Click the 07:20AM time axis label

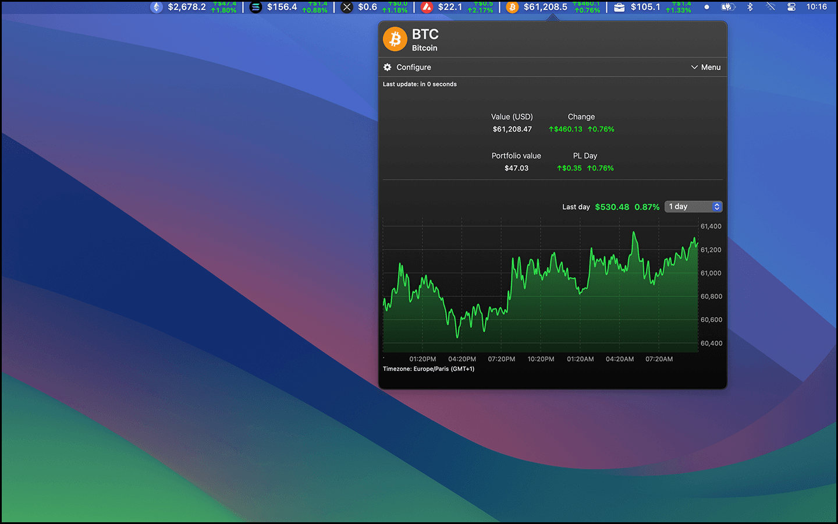tap(659, 359)
